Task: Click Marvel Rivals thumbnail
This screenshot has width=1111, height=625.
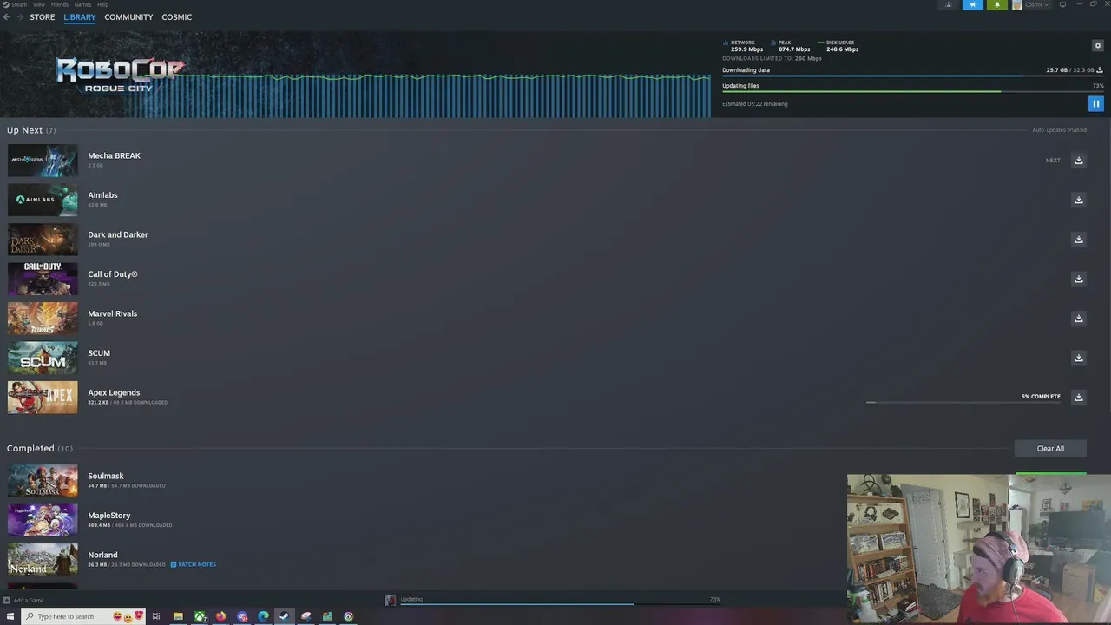Action: [x=43, y=318]
